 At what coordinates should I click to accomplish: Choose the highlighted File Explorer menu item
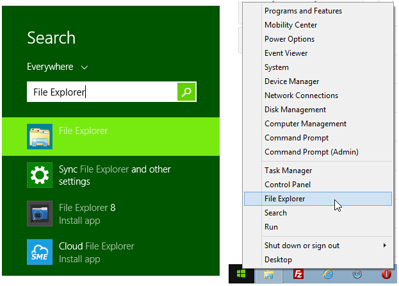tap(318, 199)
